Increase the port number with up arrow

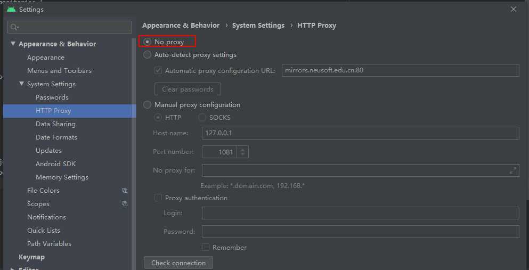(x=243, y=149)
